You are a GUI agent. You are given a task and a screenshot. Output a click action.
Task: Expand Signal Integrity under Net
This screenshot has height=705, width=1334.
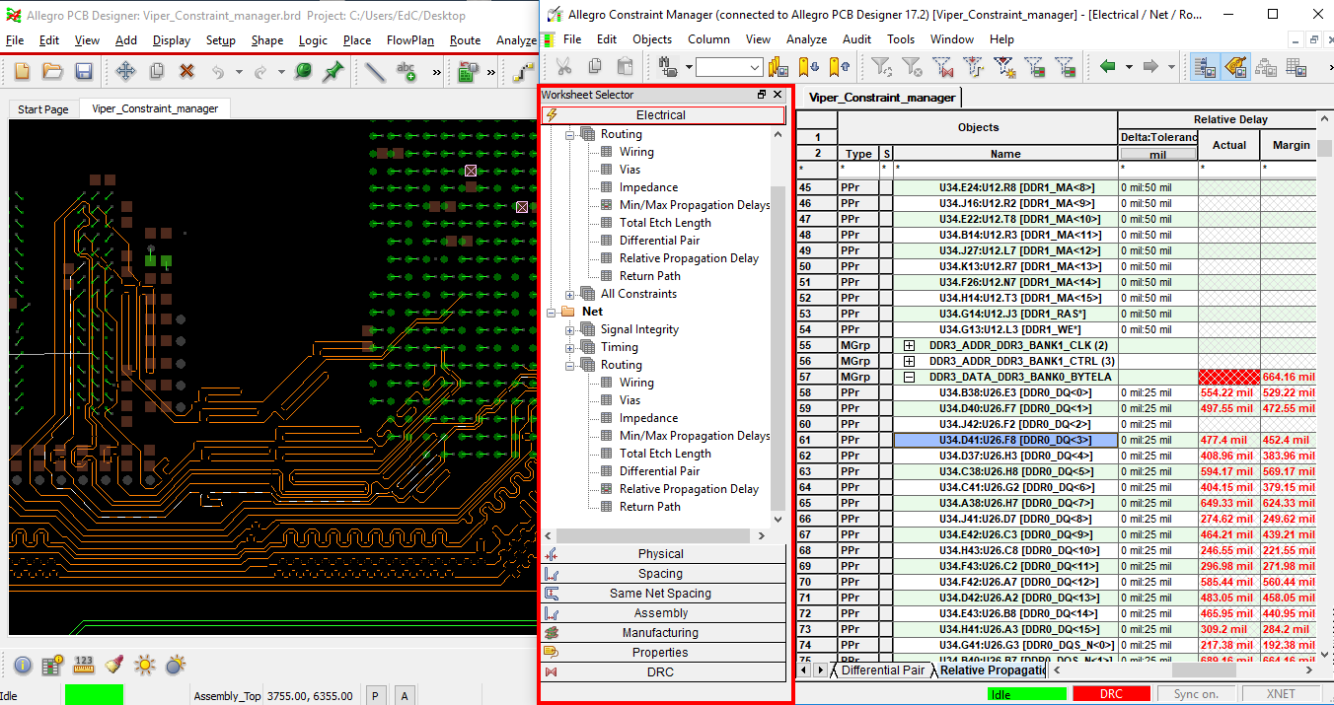click(x=570, y=329)
